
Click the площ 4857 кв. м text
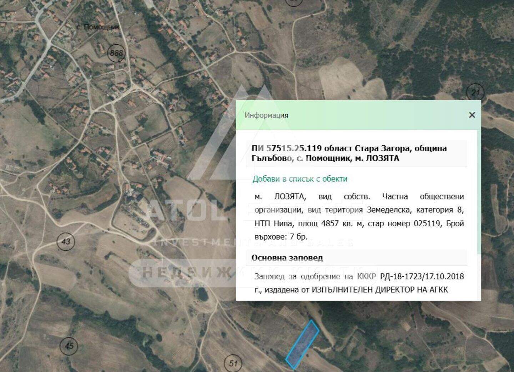(331, 223)
